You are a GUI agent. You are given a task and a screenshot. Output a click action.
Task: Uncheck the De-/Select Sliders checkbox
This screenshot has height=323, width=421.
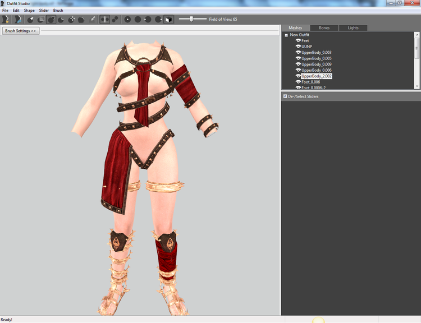[x=285, y=96]
